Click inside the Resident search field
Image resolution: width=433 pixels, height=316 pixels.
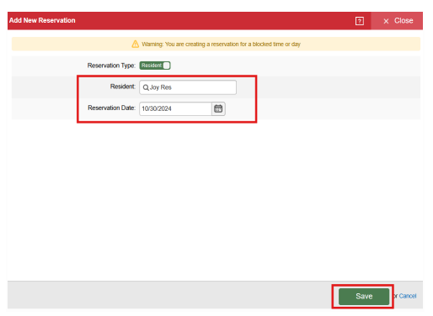188,87
